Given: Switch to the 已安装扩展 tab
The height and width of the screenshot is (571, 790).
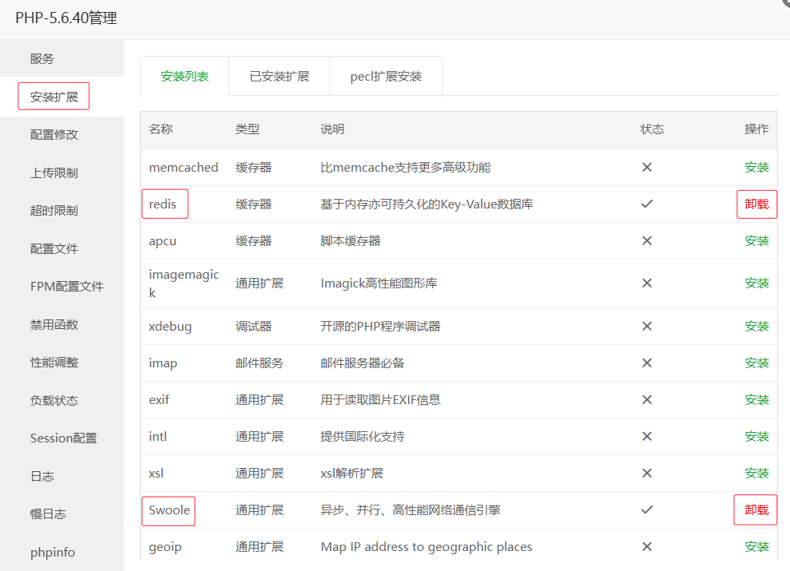Looking at the screenshot, I should click(279, 77).
